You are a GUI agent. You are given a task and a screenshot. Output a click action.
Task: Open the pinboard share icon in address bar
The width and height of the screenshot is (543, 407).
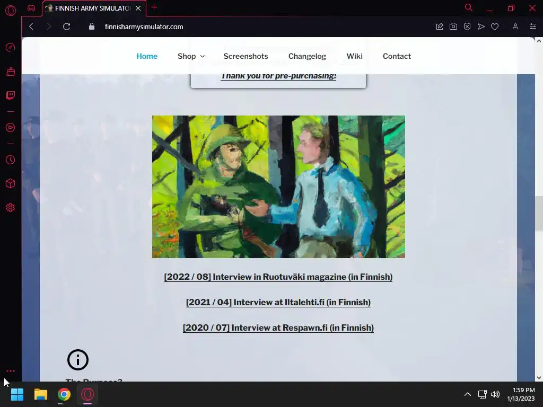440,26
